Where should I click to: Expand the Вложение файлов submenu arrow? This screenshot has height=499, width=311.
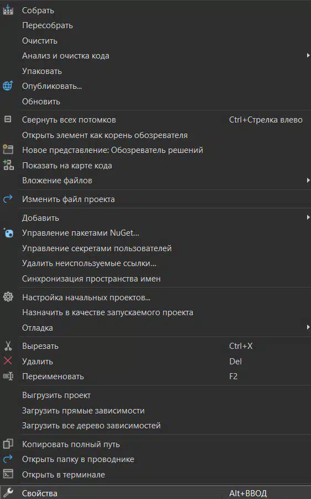[x=308, y=181]
